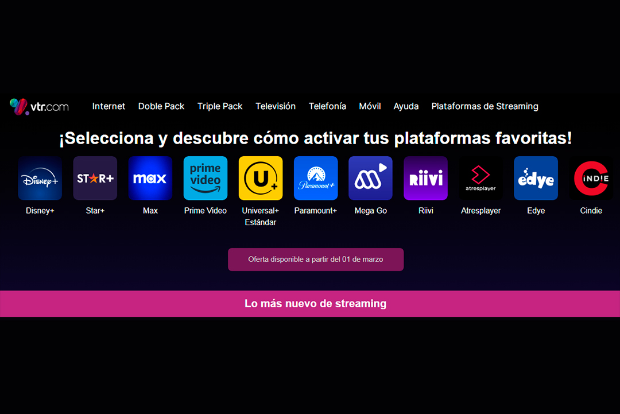Open the Riivi purple icon

click(x=425, y=178)
